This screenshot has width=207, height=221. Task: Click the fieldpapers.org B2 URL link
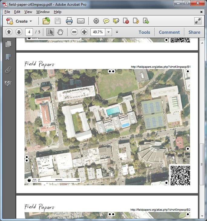[160, 210]
